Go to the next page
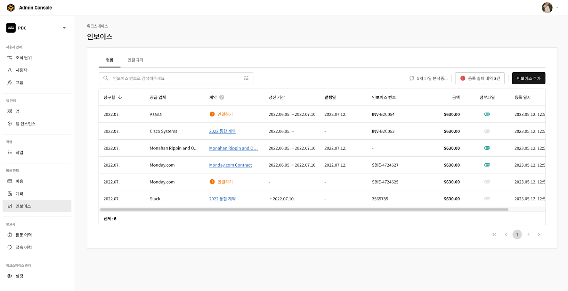This screenshot has height=291, width=568. coord(529,234)
